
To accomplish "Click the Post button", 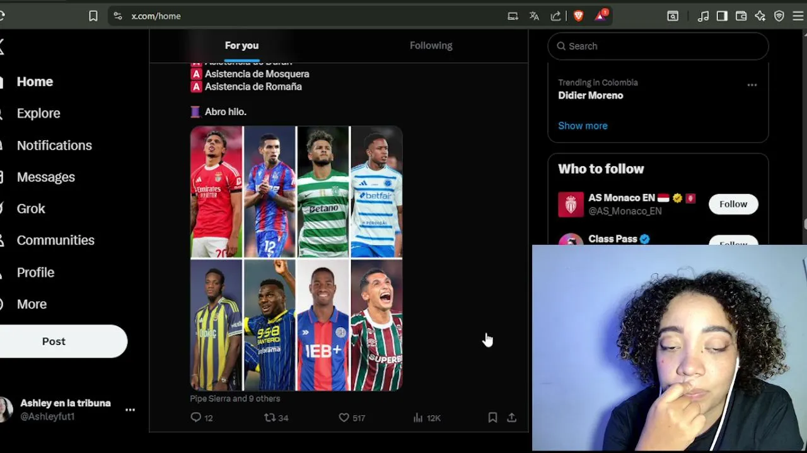I will pyautogui.click(x=63, y=341).
